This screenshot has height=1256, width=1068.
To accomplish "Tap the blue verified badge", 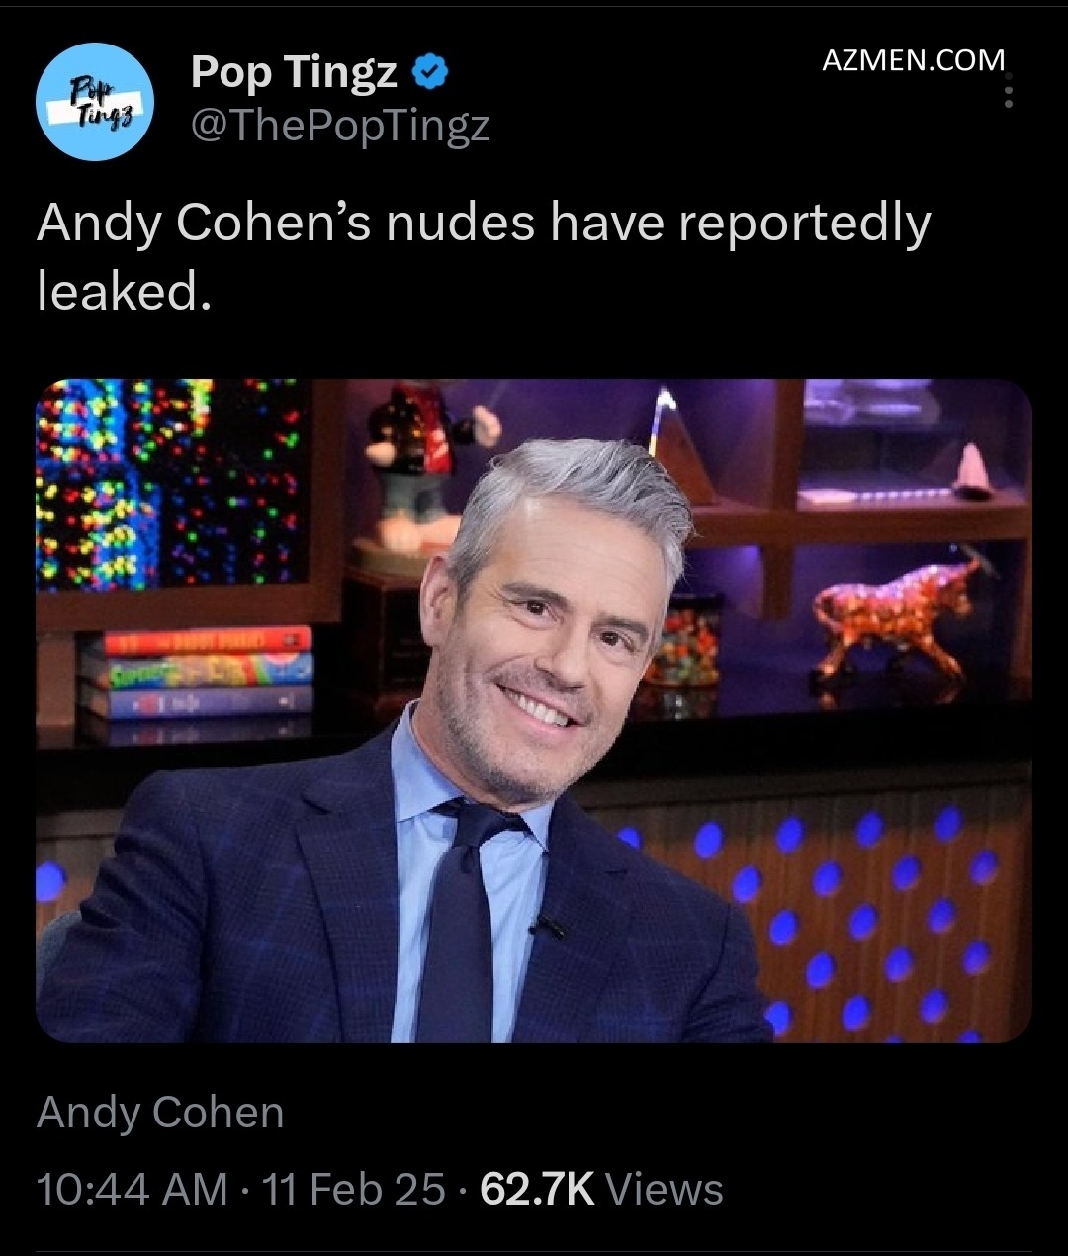I will (x=431, y=71).
